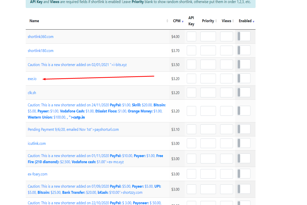Enable the shortlink180.com toggle switch

click(x=244, y=50)
